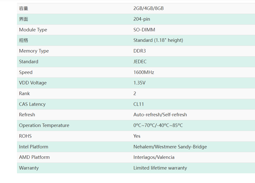The width and height of the screenshot is (255, 183).
Task: Click Limited lifetime warranty text
Action: pos(160,168)
